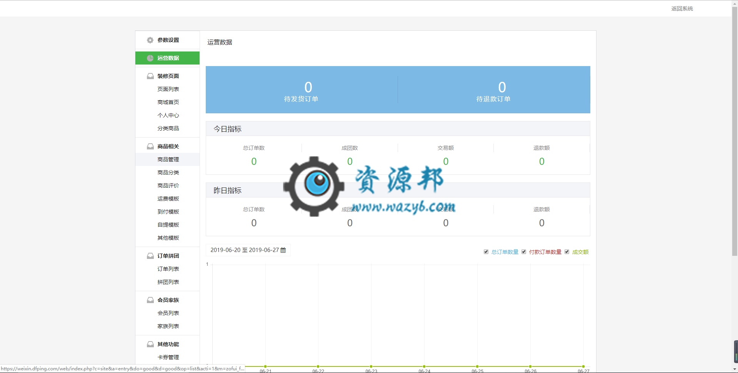The height and width of the screenshot is (373, 738).
Task: Click the page vertical scrollbar thumb
Action: click(x=735, y=131)
